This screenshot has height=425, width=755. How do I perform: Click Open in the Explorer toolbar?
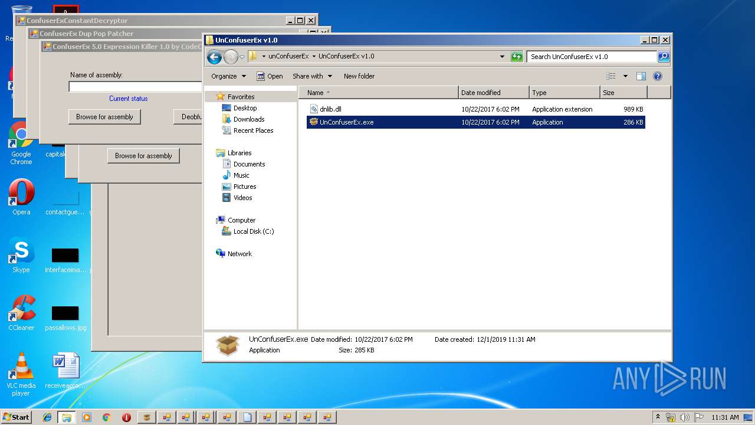point(270,76)
